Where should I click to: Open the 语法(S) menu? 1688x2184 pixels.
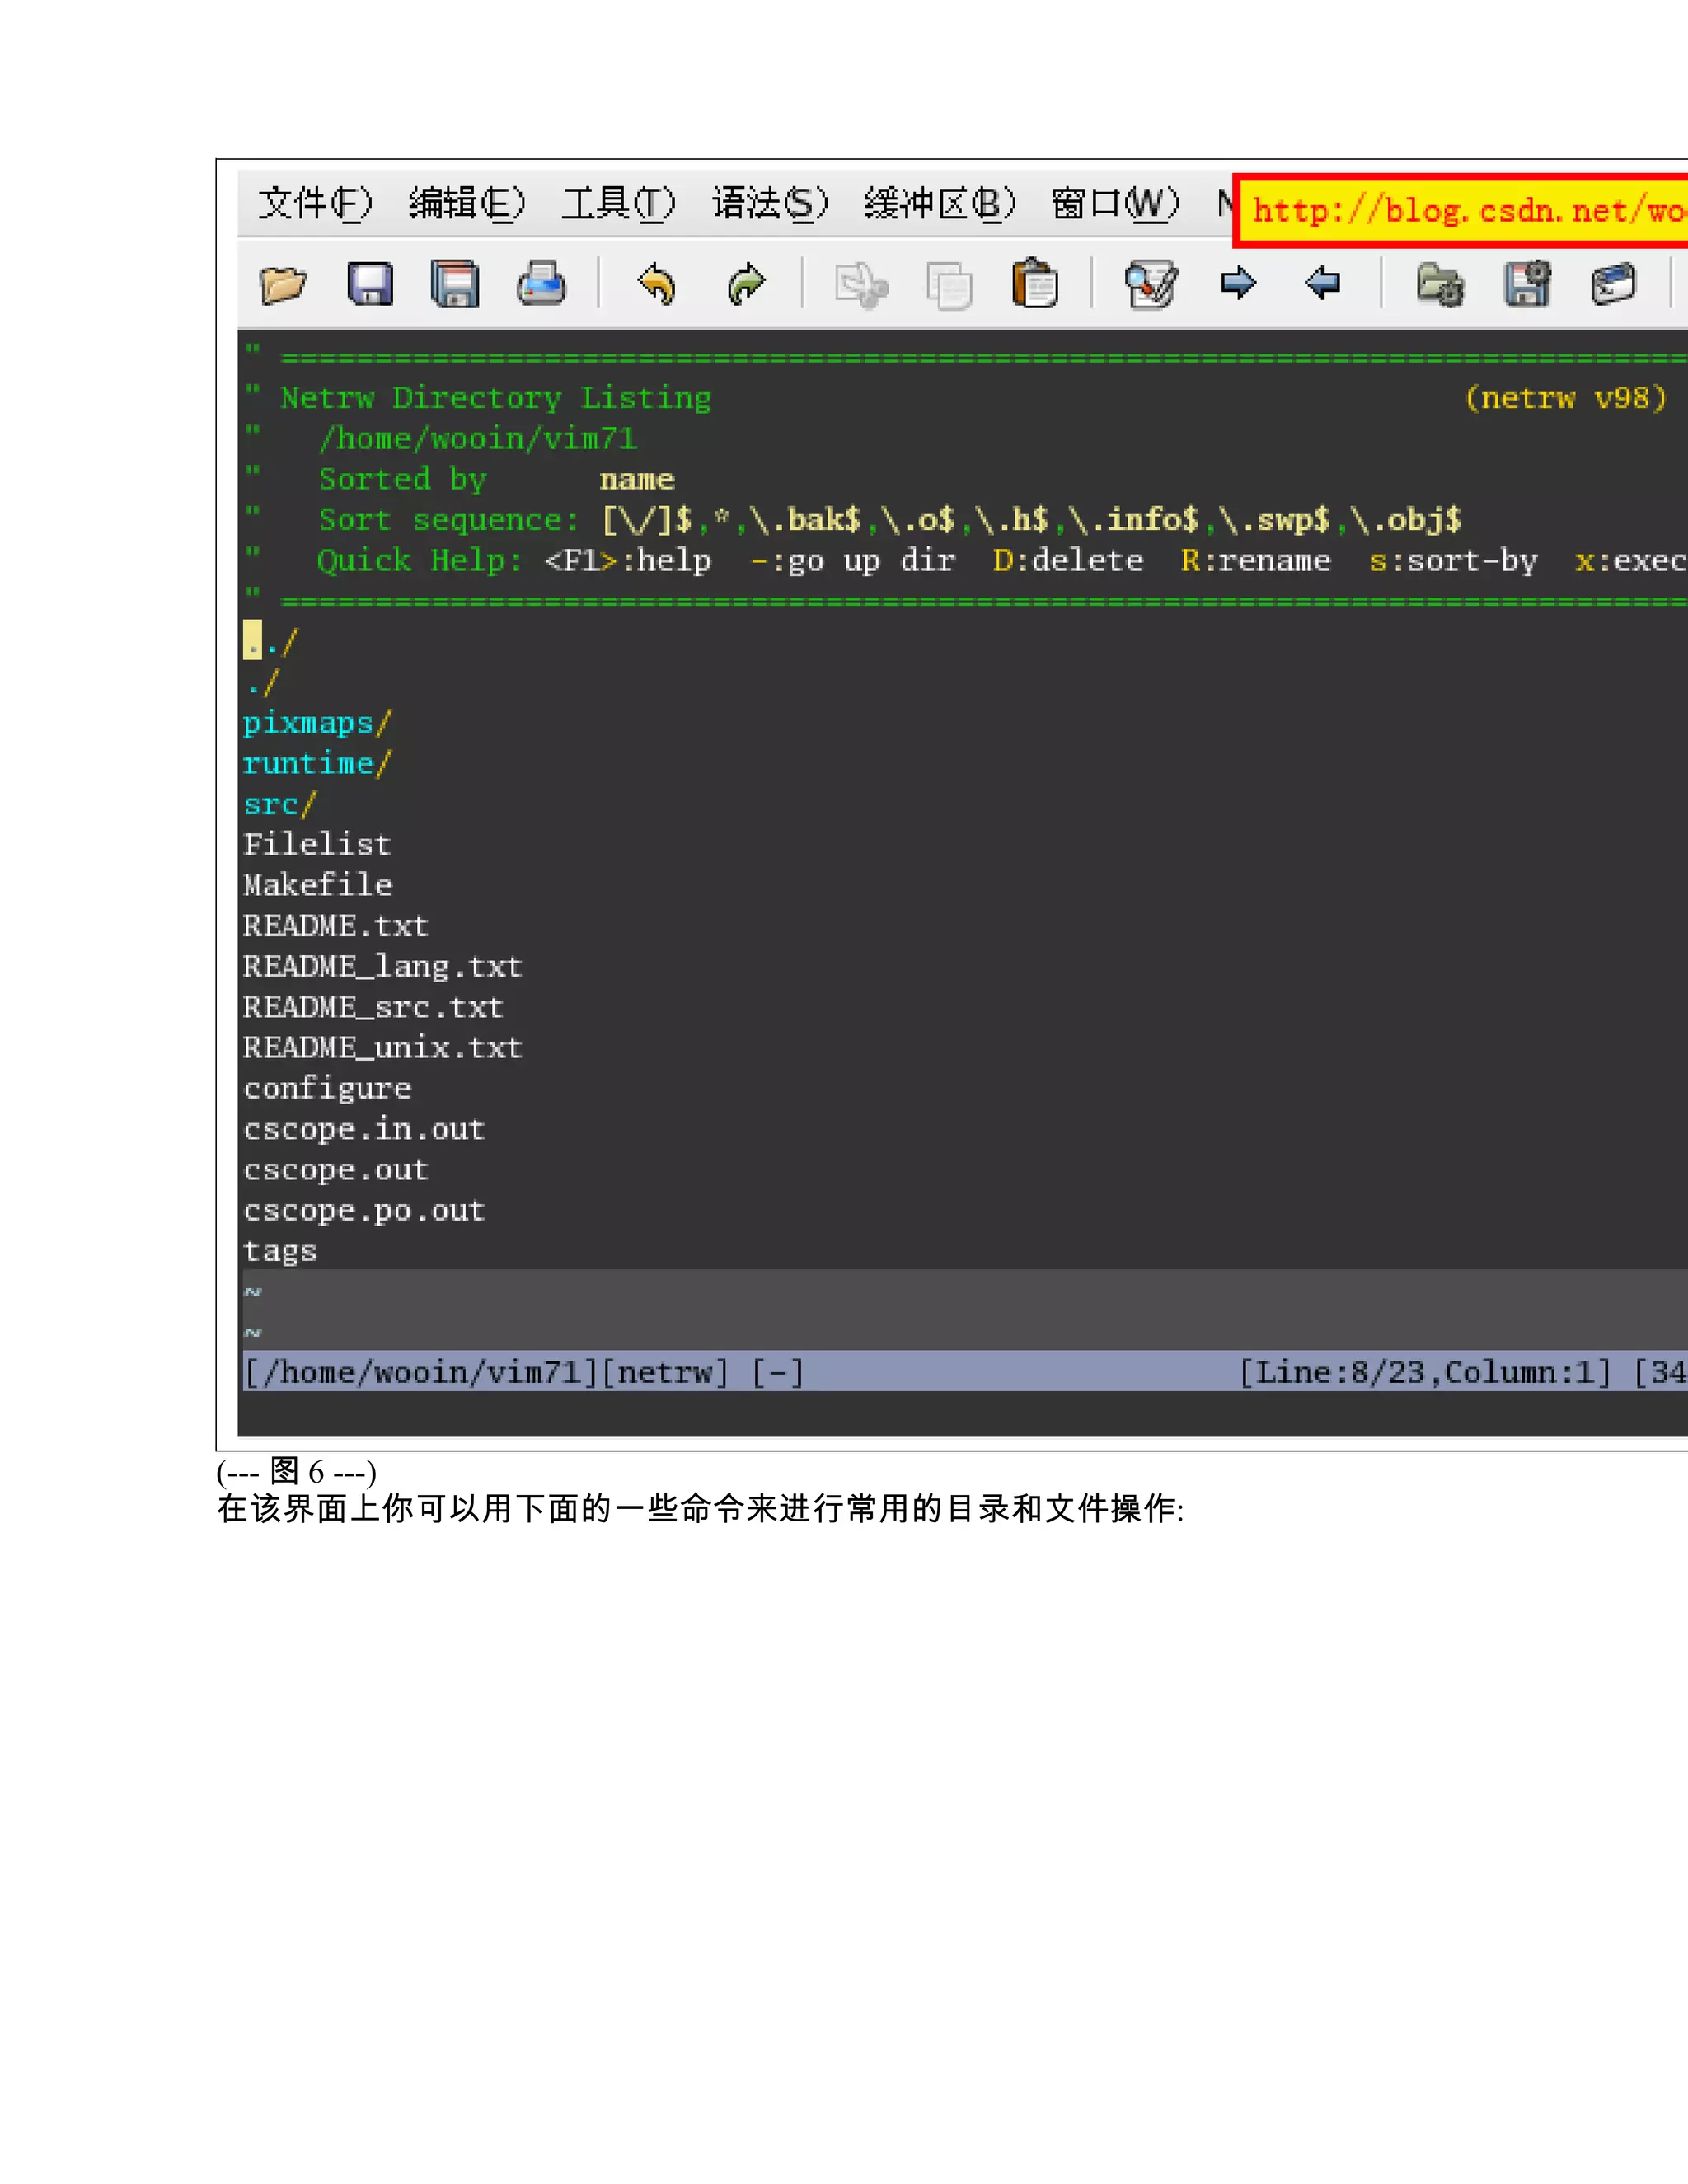[x=770, y=204]
